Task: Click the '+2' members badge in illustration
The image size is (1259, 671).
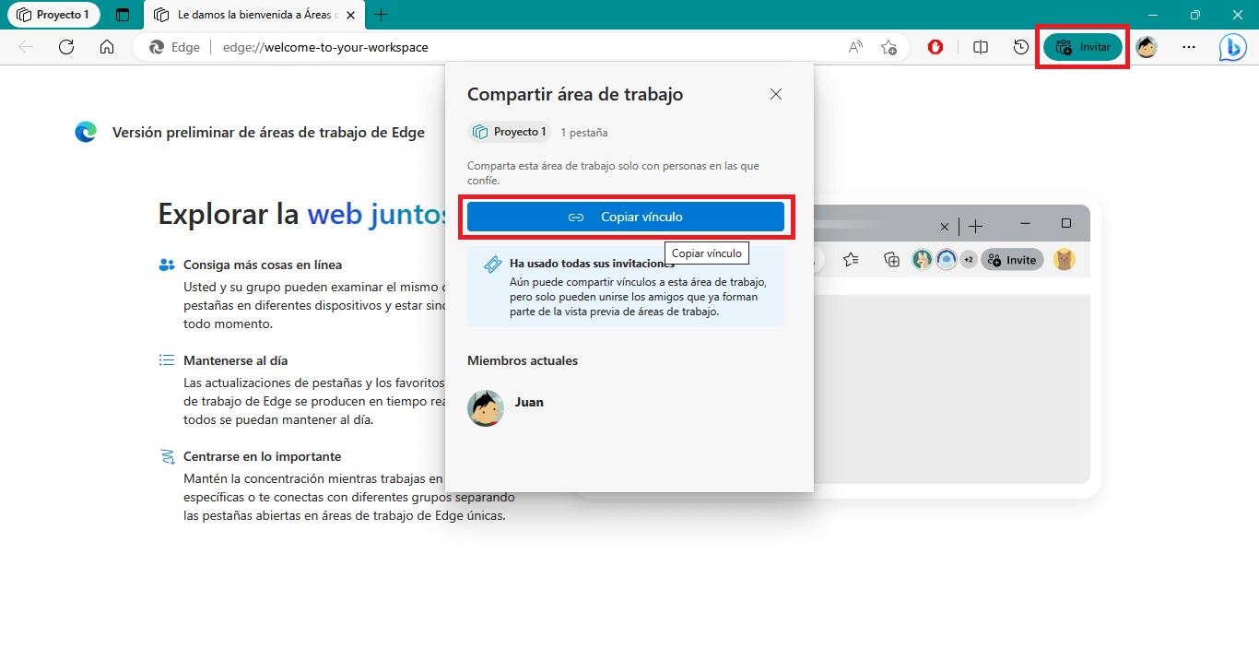Action: point(968,260)
